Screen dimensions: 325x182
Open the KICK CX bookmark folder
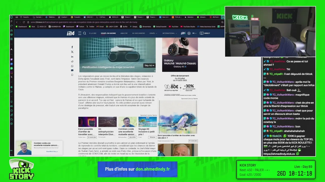(x=42, y=27)
